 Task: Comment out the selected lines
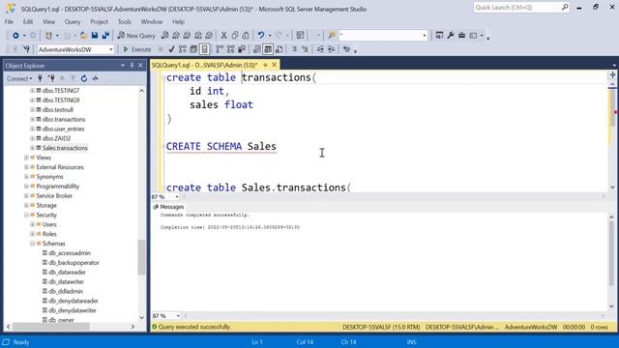click(x=294, y=49)
